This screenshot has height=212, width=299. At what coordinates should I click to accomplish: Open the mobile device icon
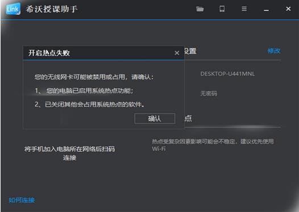coord(222,9)
